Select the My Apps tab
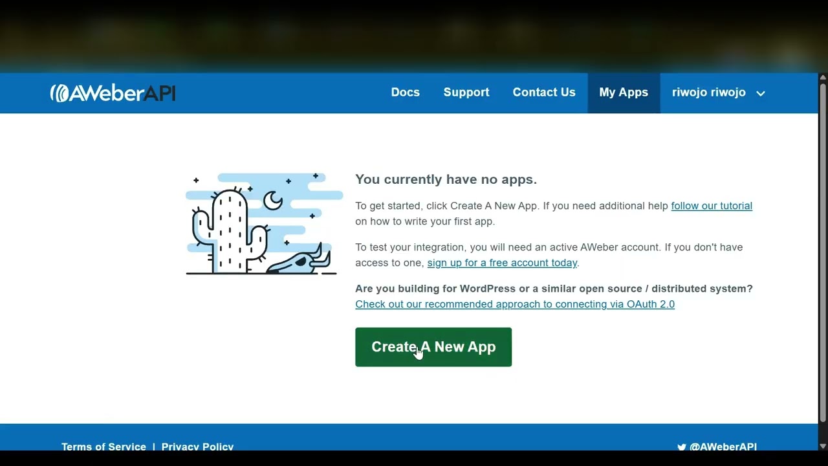Screen dimensions: 828x466 624,93
